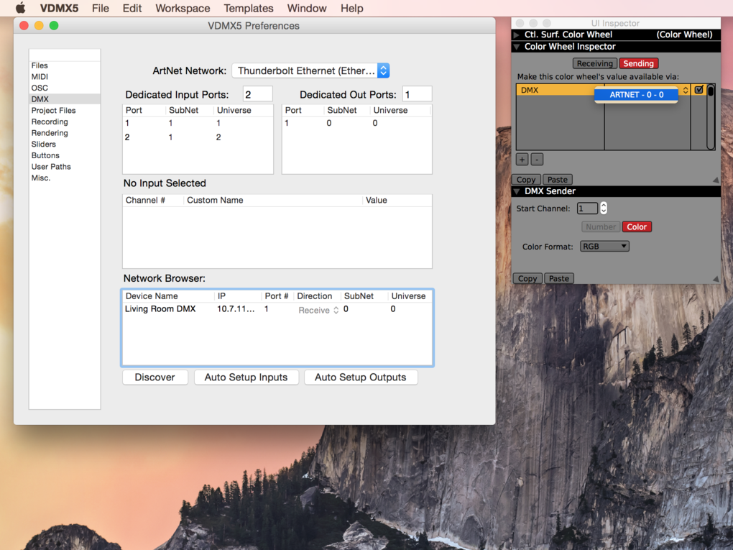Switch to Receiving mode
The image size is (733, 550).
(x=594, y=63)
